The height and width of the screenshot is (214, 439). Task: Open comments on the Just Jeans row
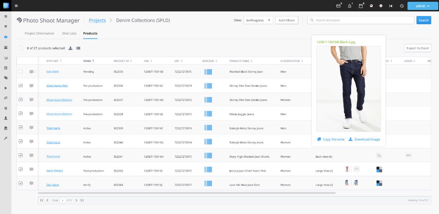(x=31, y=72)
